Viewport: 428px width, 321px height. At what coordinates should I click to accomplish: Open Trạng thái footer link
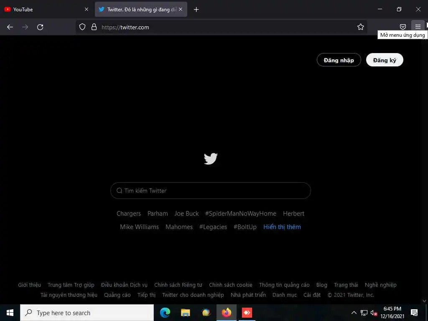(346, 285)
